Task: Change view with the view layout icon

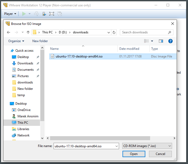Action: (146, 41)
